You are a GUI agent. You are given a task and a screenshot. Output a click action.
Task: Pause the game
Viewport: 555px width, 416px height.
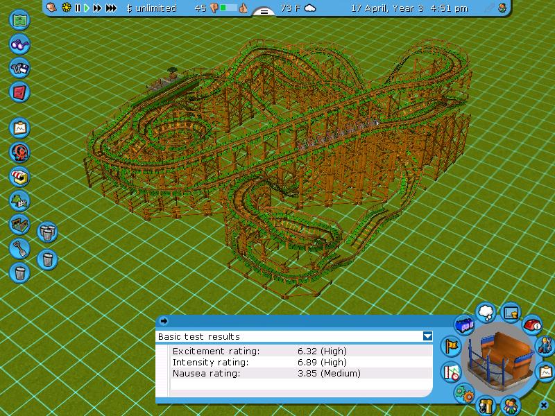(x=78, y=8)
